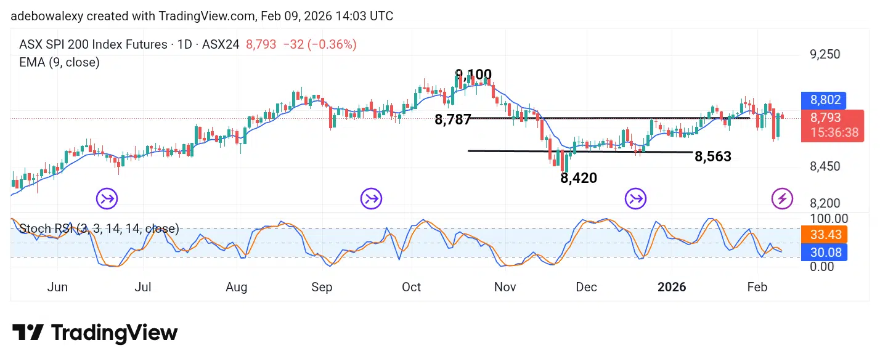
Task: Click the TradingView wordmark text
Action: pyautogui.click(x=115, y=333)
